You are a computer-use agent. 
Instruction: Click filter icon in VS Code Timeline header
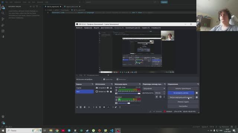point(37,7)
